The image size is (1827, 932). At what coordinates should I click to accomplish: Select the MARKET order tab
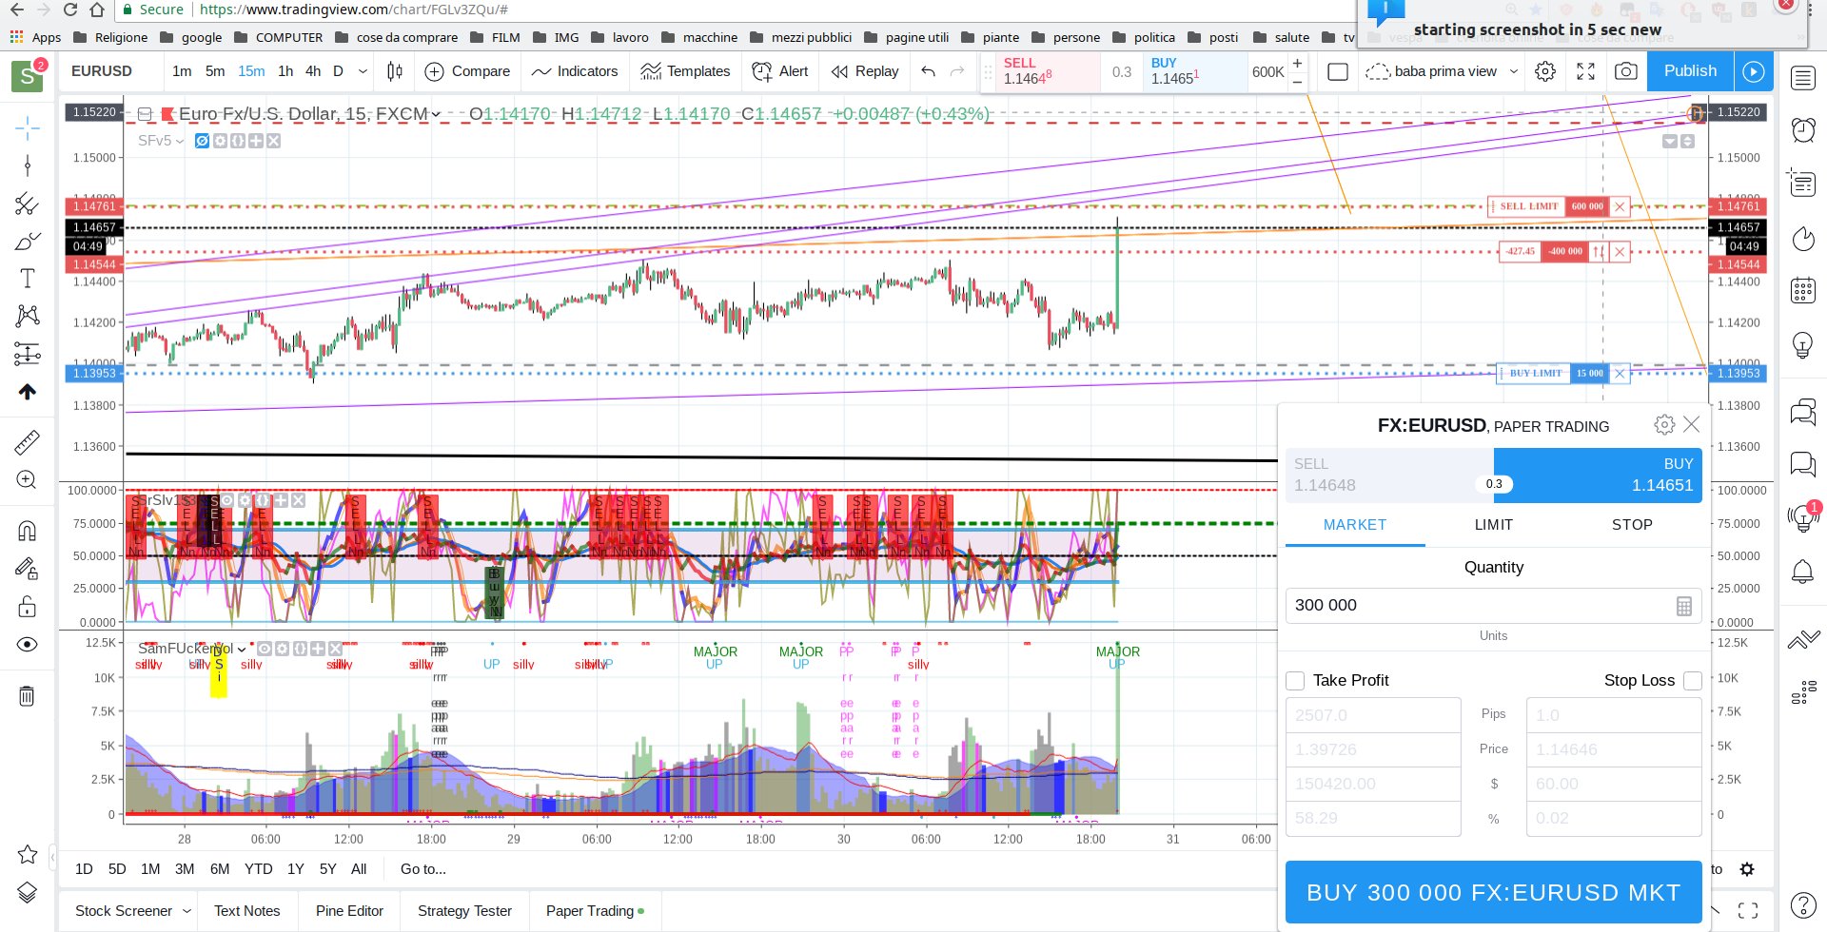1355,525
